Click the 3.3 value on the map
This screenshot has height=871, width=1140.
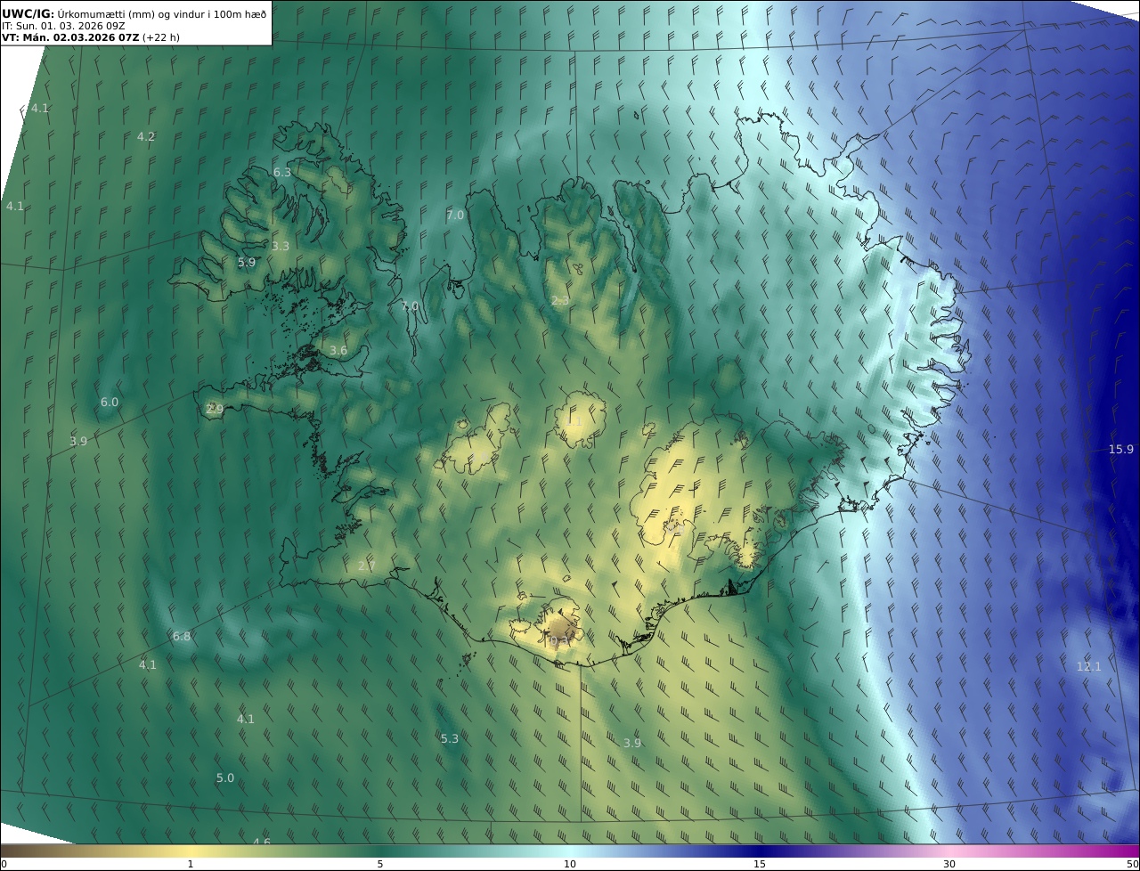tap(281, 246)
